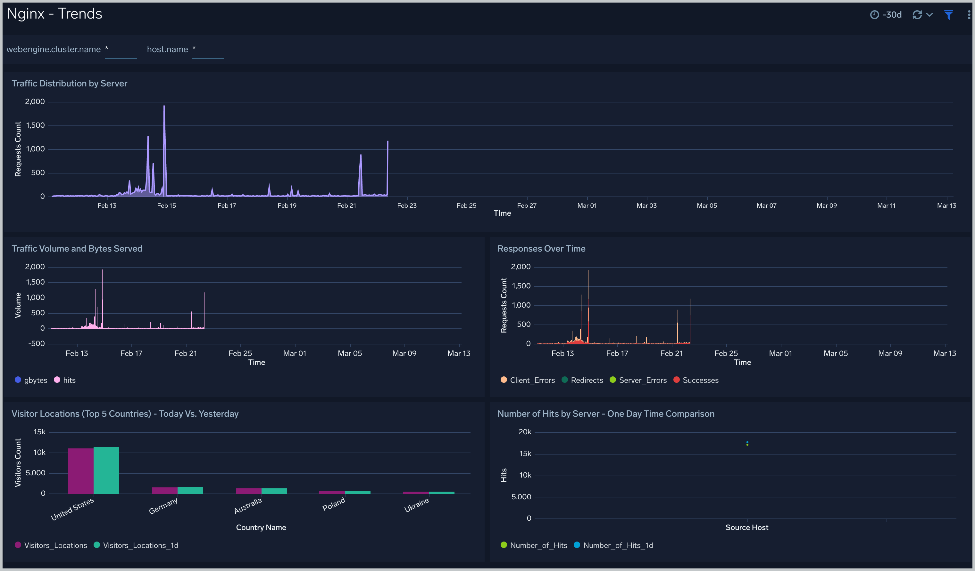The width and height of the screenshot is (975, 571).
Task: Toggle the gbytes legend series
Action: coord(31,380)
